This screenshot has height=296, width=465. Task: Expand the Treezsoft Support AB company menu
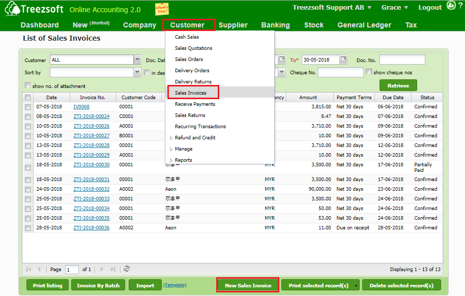coord(369,8)
